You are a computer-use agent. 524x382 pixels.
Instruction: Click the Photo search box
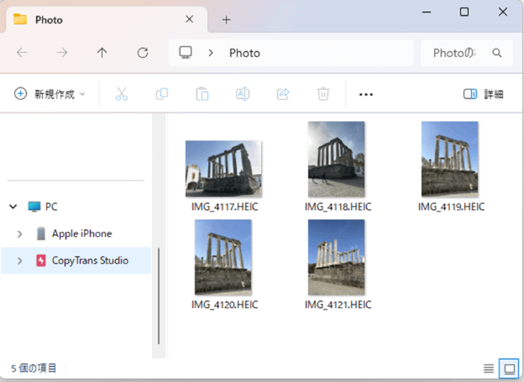tap(458, 53)
